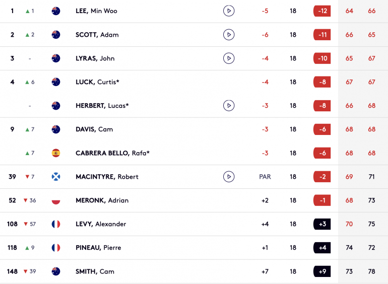Play video highlights for Adam Scott

click(229, 35)
